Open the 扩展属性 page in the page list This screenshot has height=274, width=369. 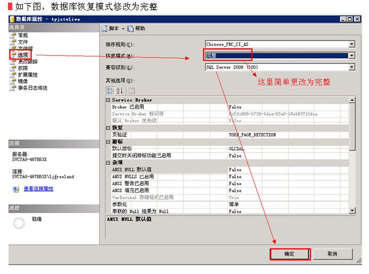point(28,75)
